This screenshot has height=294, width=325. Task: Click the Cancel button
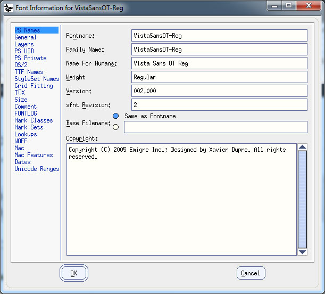(x=251, y=273)
